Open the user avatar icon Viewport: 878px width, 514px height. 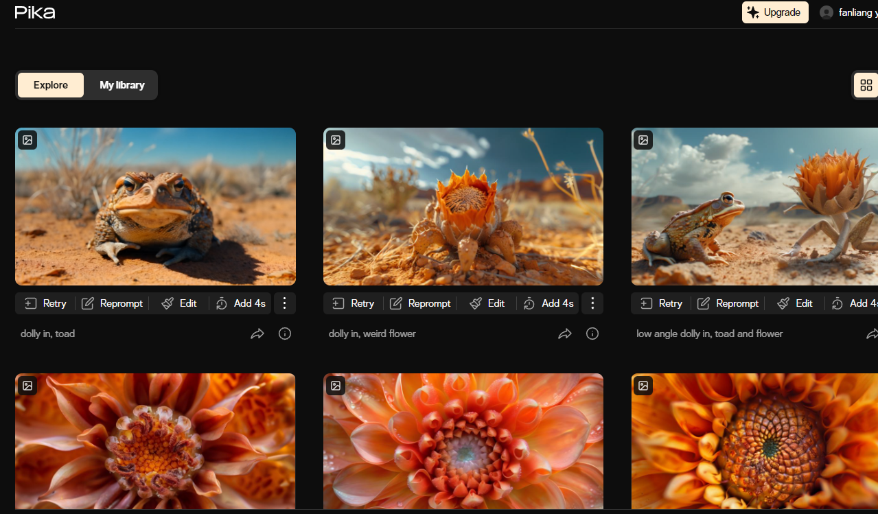pyautogui.click(x=827, y=12)
